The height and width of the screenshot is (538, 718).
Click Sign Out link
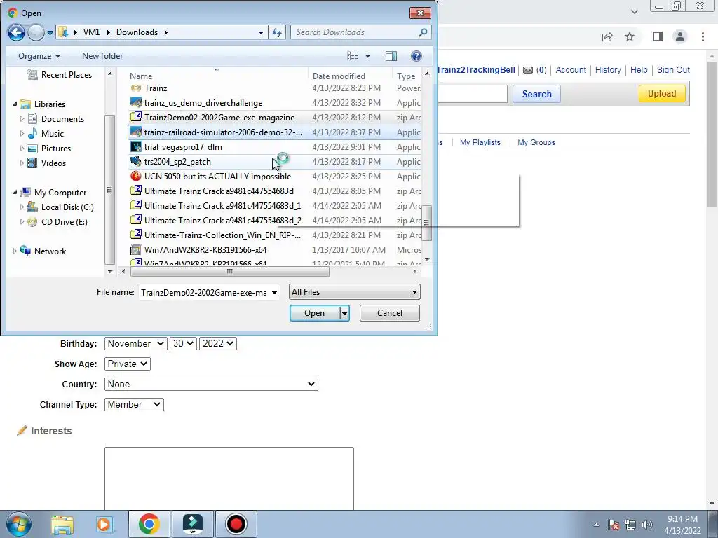pyautogui.click(x=673, y=70)
